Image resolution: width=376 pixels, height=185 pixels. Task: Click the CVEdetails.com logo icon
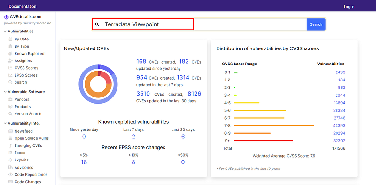(6, 17)
